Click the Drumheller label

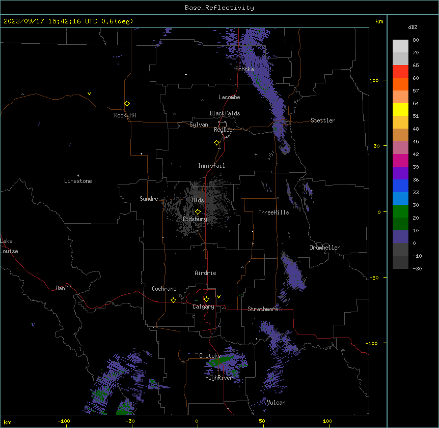pos(325,248)
